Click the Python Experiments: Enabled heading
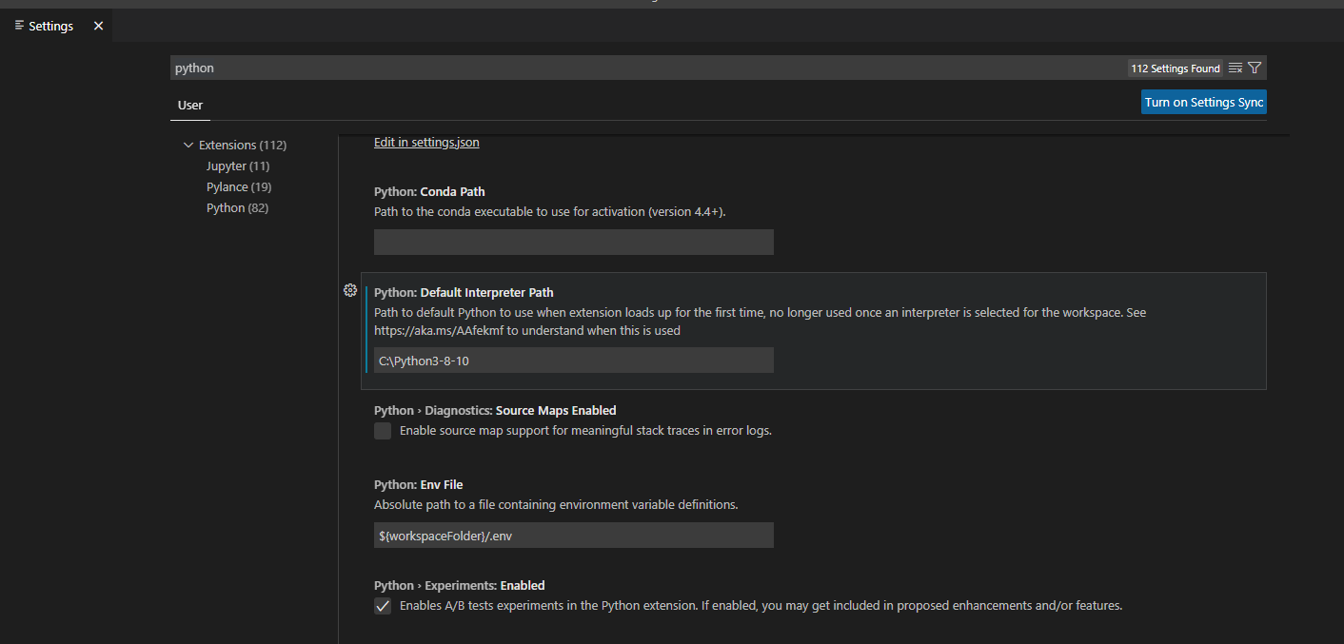The height and width of the screenshot is (644, 1344). (x=460, y=585)
